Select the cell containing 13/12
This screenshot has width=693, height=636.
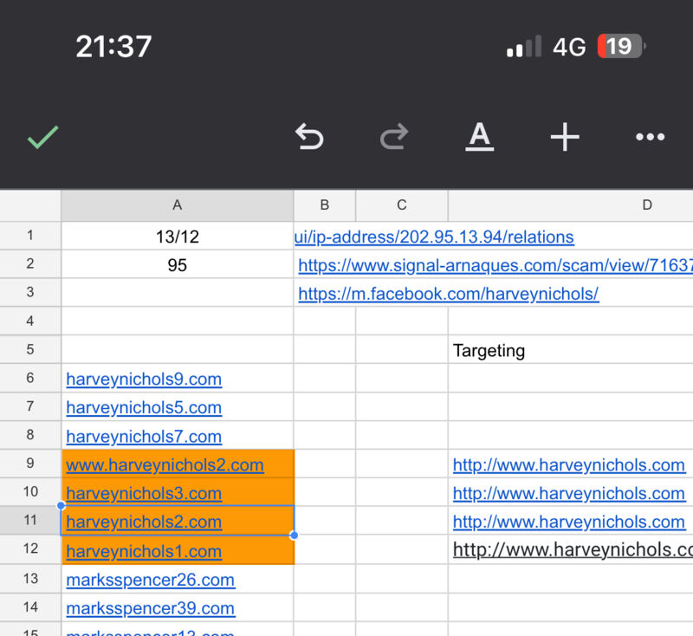[x=178, y=236]
